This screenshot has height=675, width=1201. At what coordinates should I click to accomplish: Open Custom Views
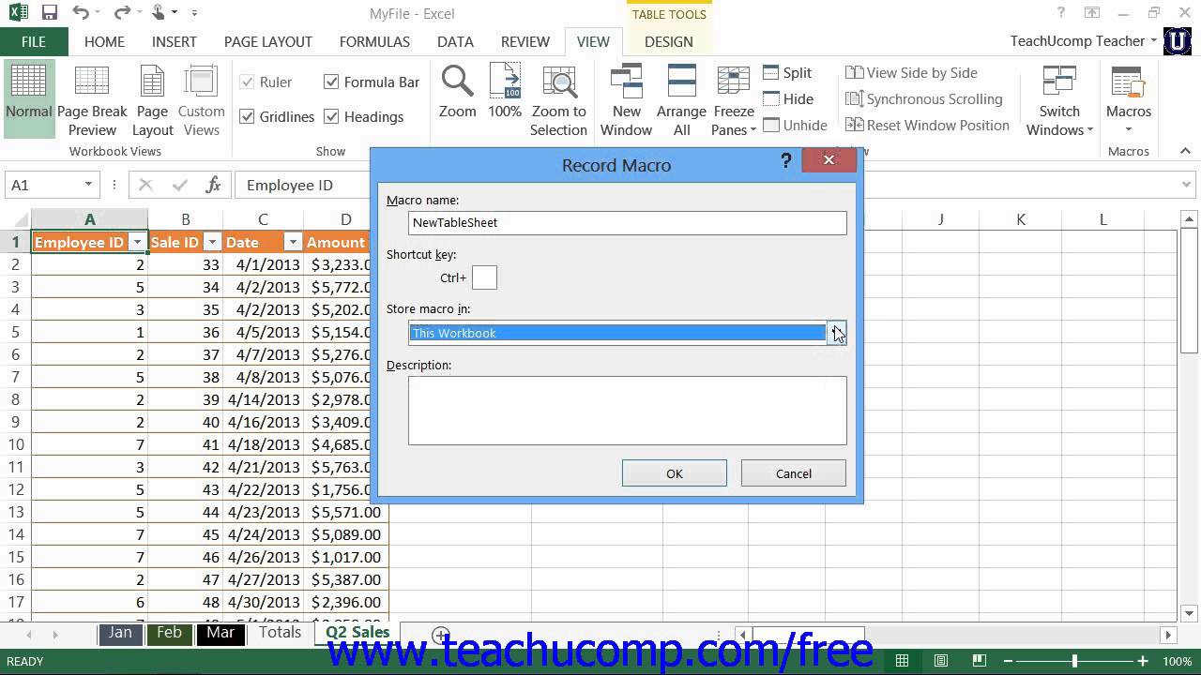201,101
